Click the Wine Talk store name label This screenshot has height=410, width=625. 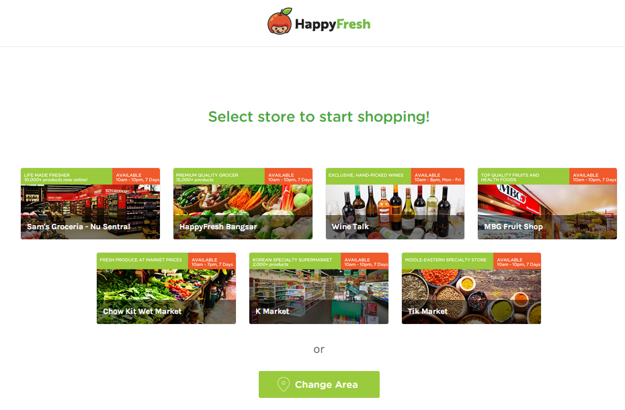click(350, 227)
